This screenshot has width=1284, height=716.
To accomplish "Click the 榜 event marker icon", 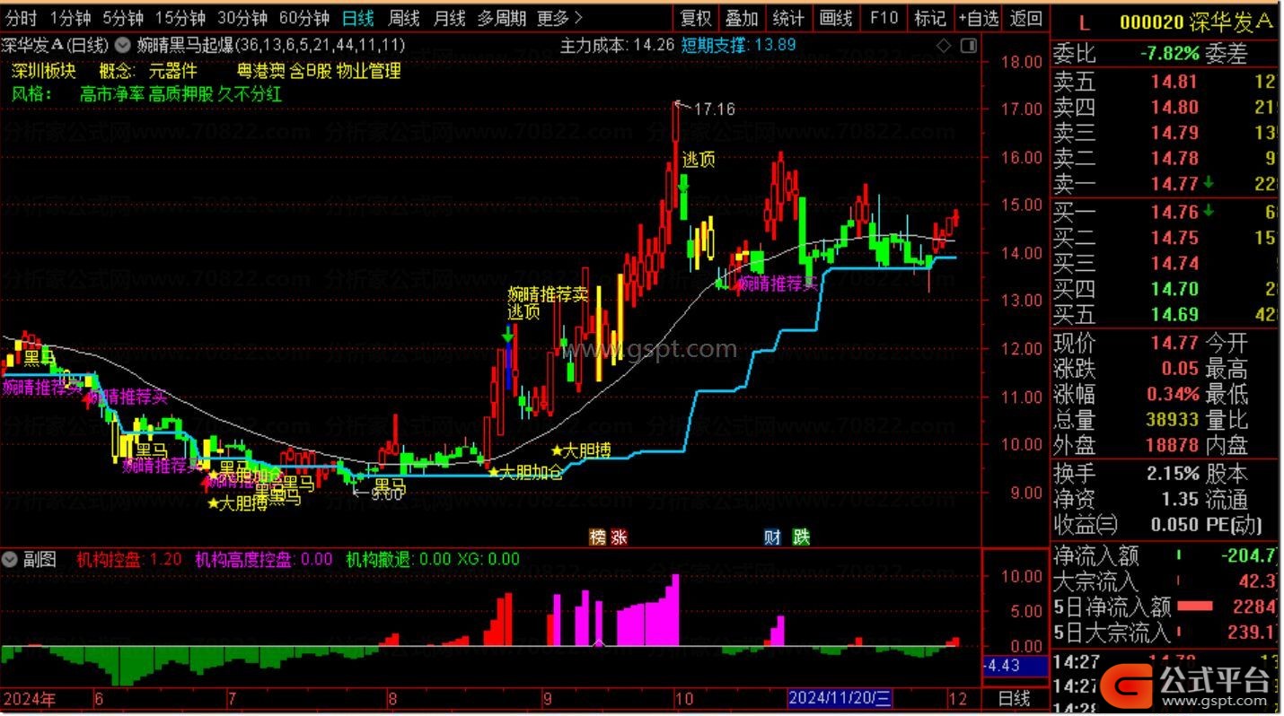I will (x=597, y=537).
